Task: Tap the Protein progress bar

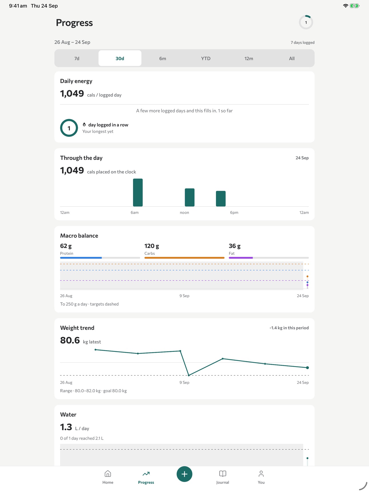Action: [x=100, y=258]
